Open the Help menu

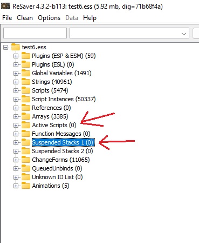click(x=90, y=18)
